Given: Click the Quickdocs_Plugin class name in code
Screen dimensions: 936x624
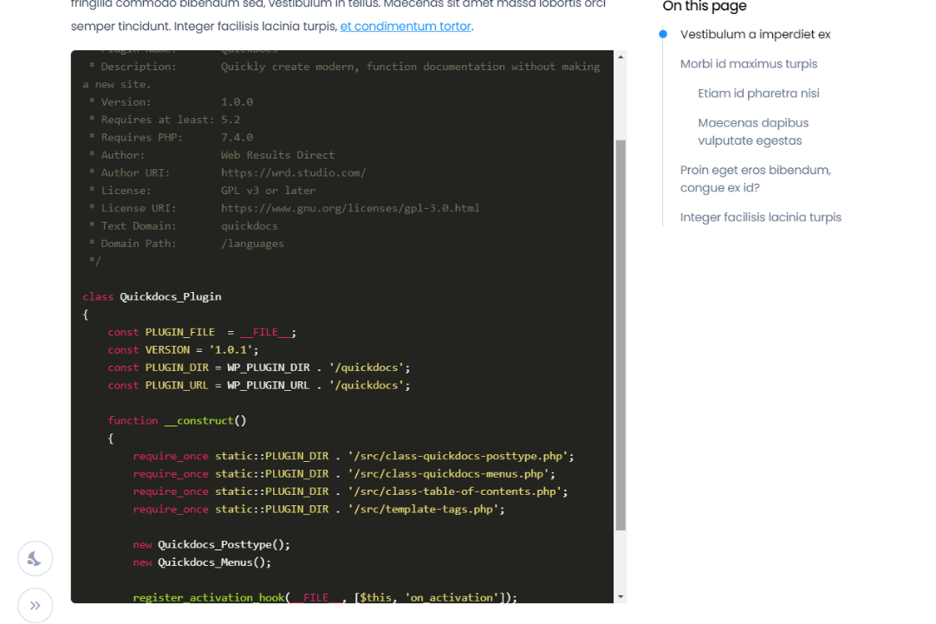Looking at the screenshot, I should (x=170, y=296).
